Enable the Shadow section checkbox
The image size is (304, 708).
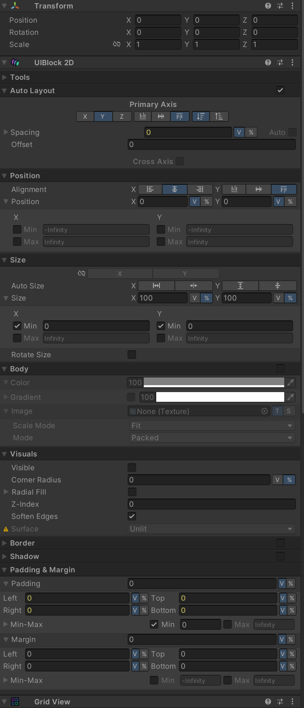(x=280, y=556)
